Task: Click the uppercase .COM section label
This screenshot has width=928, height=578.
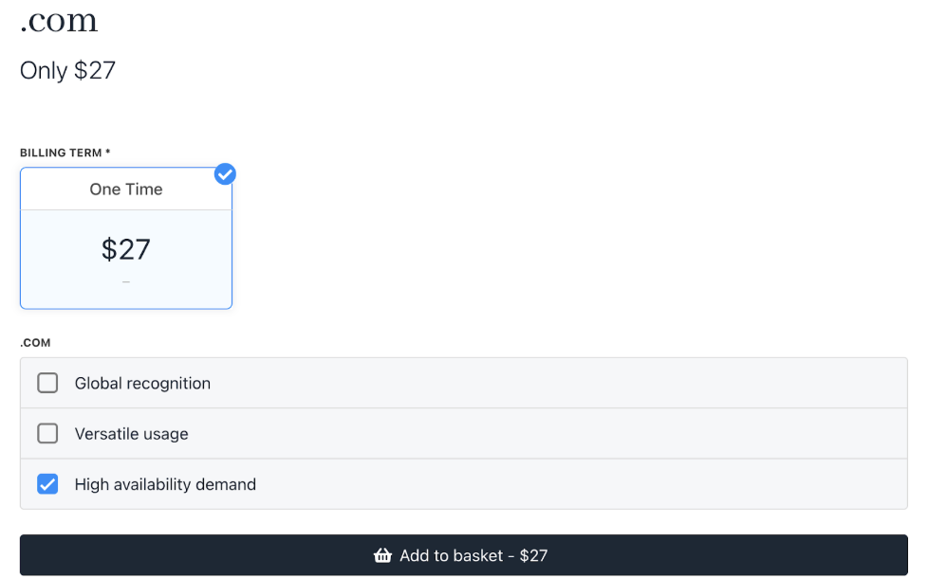Action: (x=35, y=343)
